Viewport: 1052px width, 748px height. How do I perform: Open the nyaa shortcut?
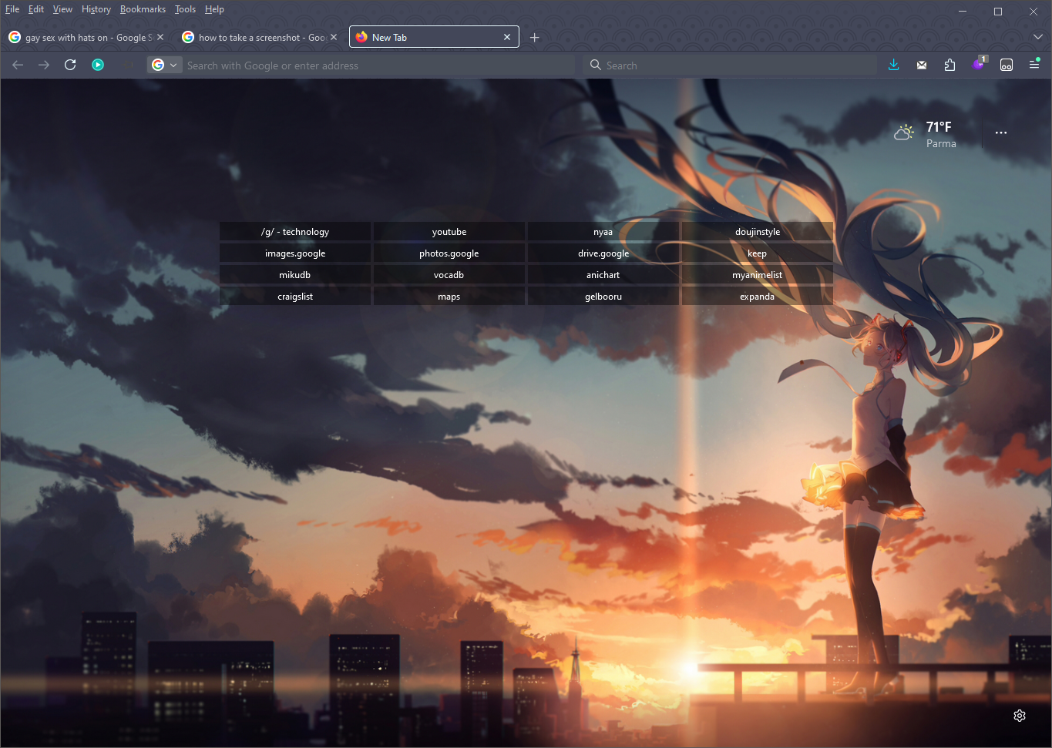[603, 232]
